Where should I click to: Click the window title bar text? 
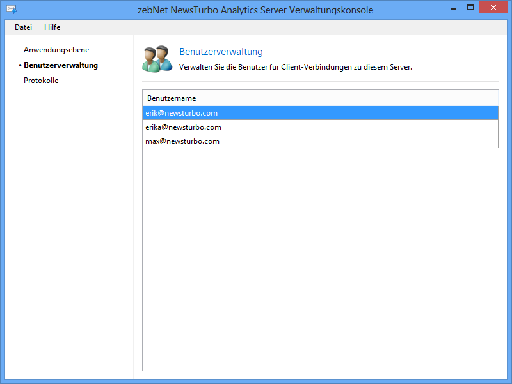[255, 10]
